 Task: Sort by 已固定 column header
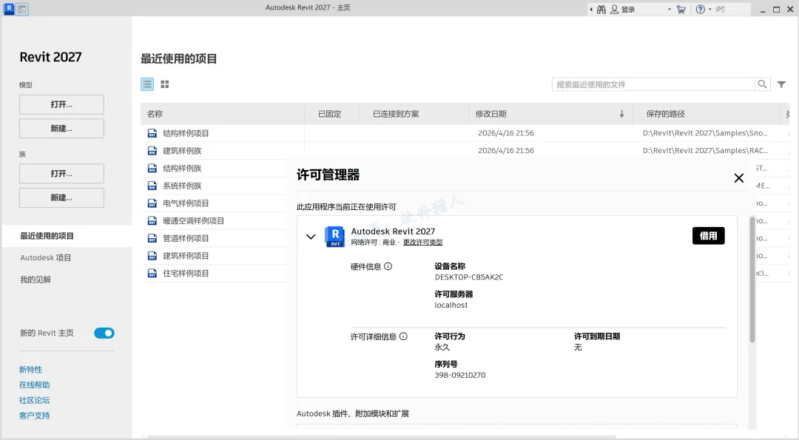[x=331, y=114]
